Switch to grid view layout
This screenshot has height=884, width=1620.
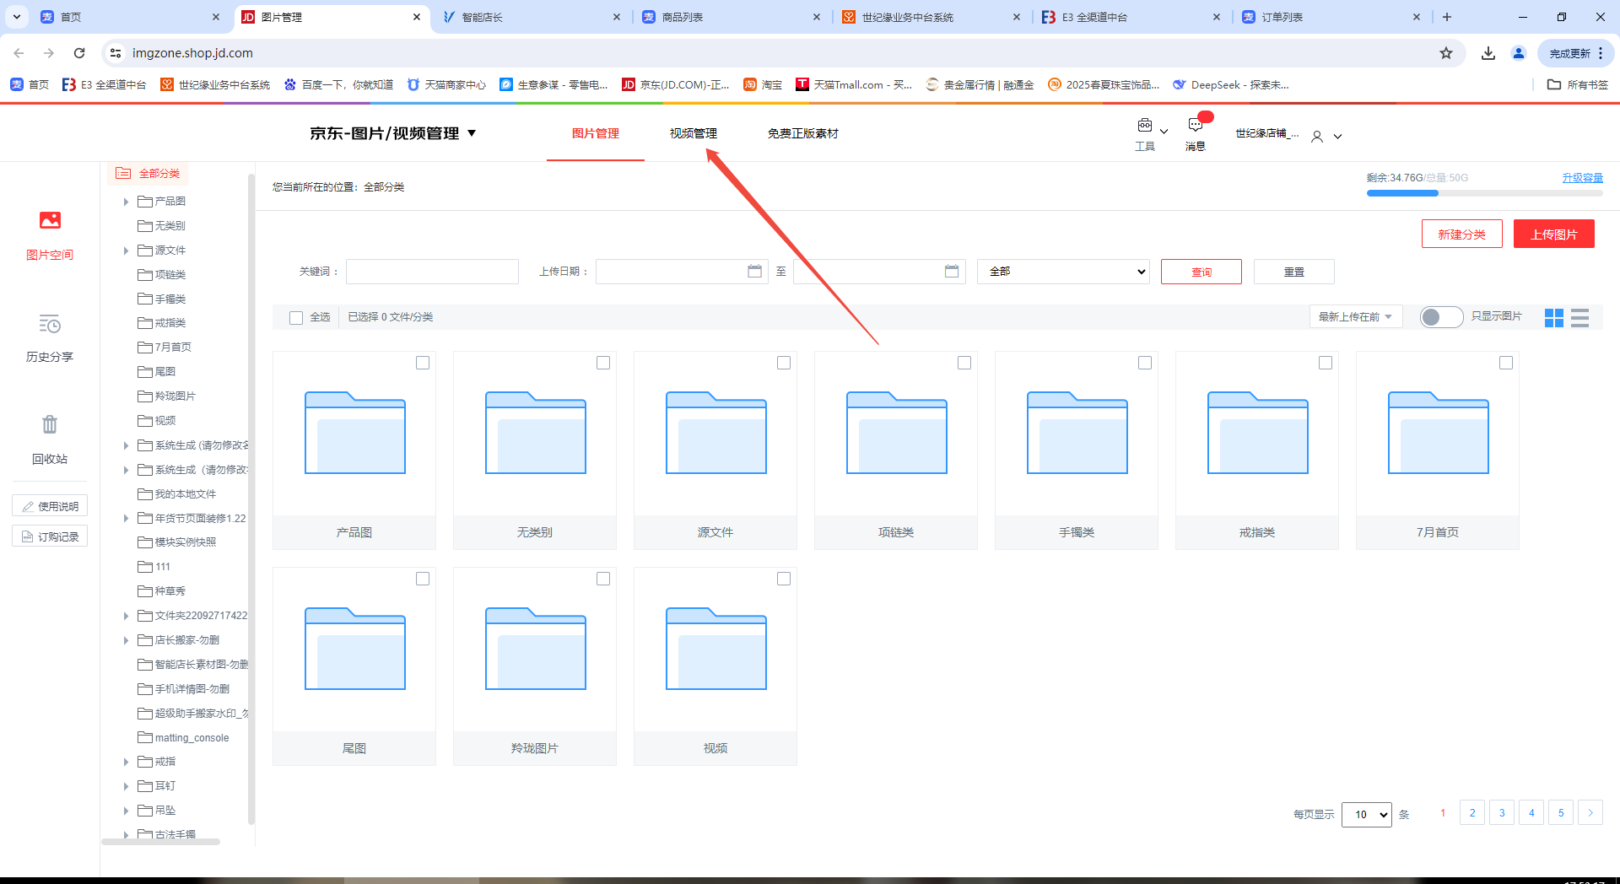(x=1553, y=317)
